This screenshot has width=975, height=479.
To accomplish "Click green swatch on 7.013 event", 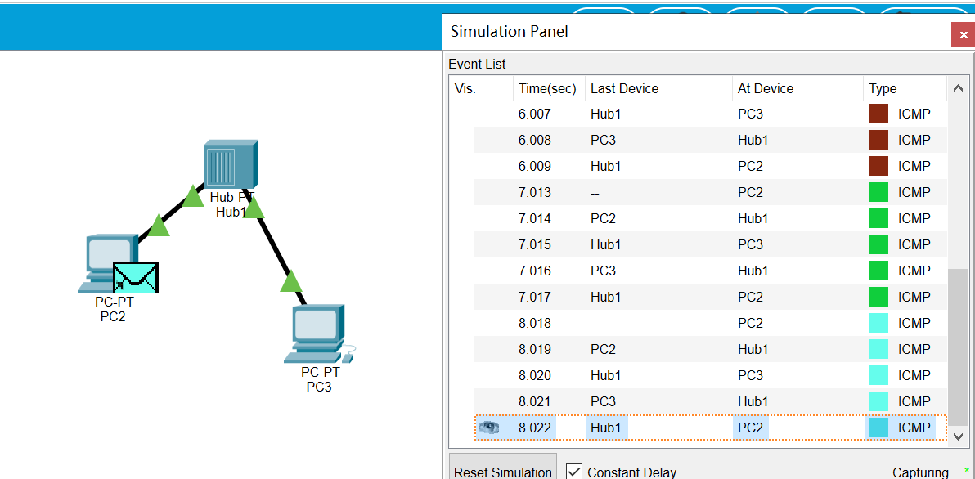I will point(878,192).
